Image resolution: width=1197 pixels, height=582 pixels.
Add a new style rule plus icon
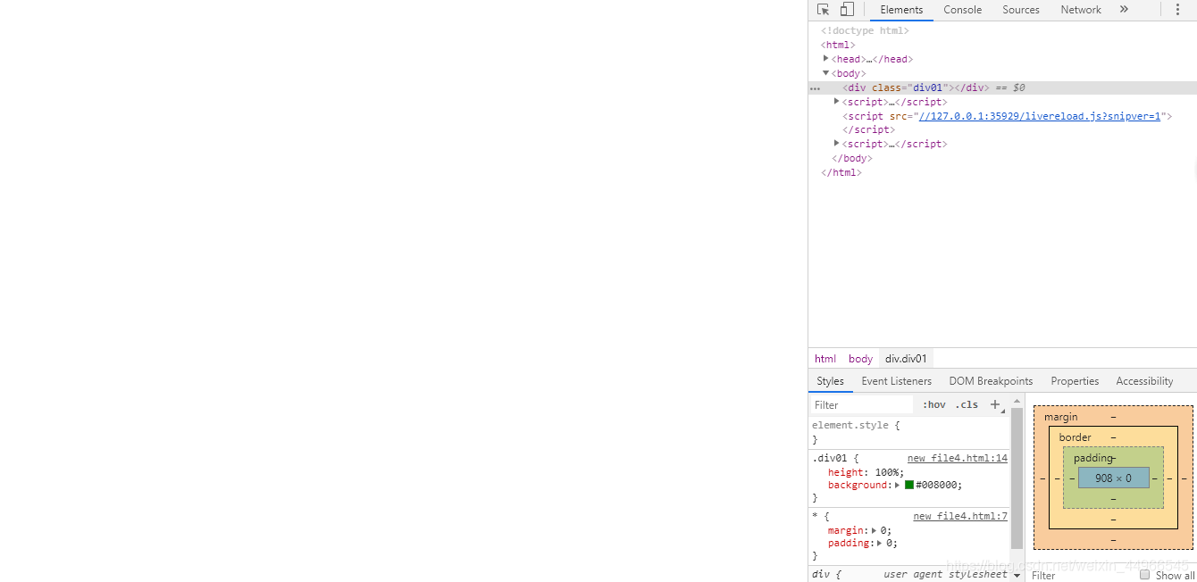click(995, 404)
